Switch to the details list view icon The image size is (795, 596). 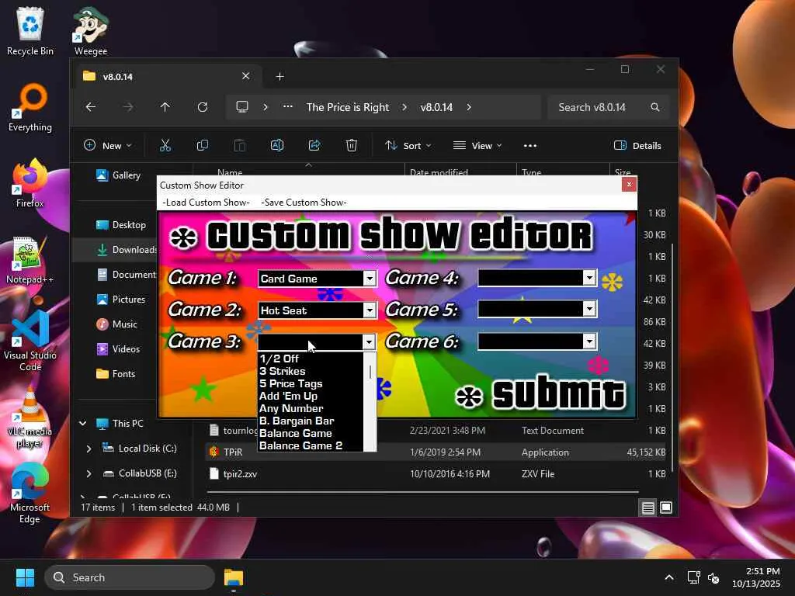[x=648, y=508]
